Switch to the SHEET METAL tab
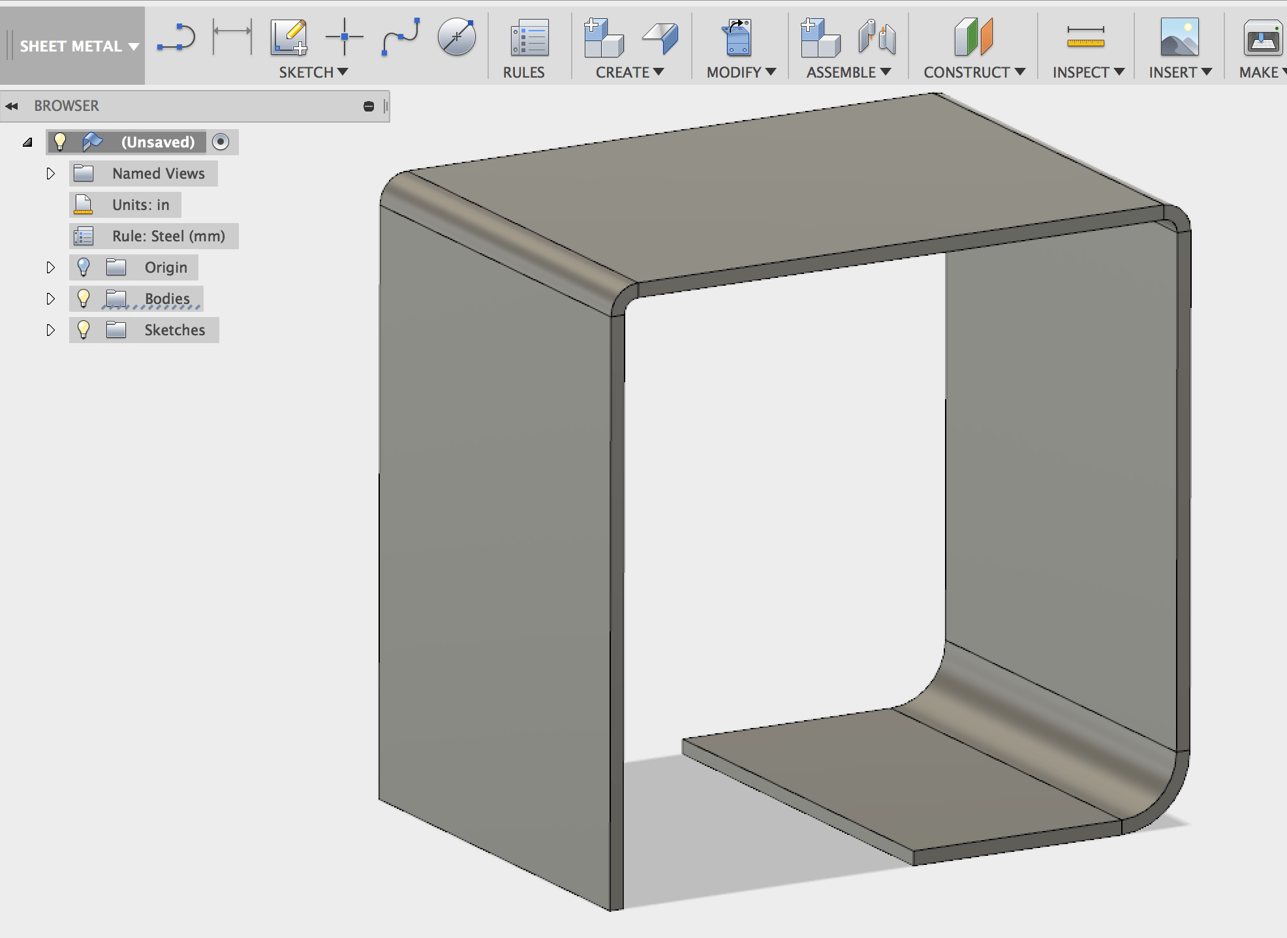 [x=70, y=46]
